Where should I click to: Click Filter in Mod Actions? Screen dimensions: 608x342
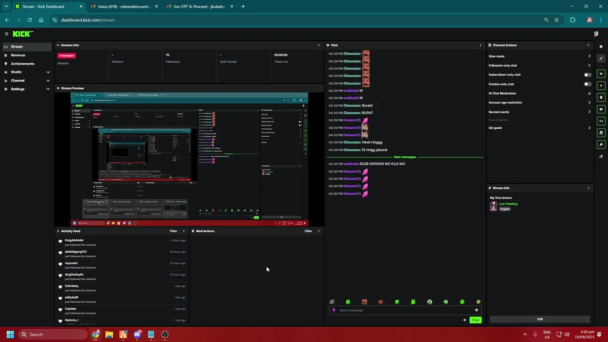[x=308, y=231]
